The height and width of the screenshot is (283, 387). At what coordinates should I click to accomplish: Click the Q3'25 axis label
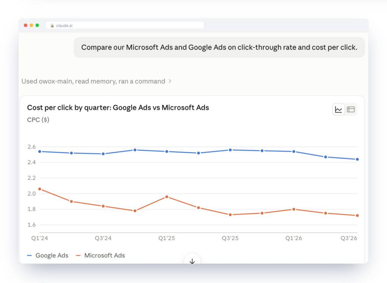pos(230,238)
